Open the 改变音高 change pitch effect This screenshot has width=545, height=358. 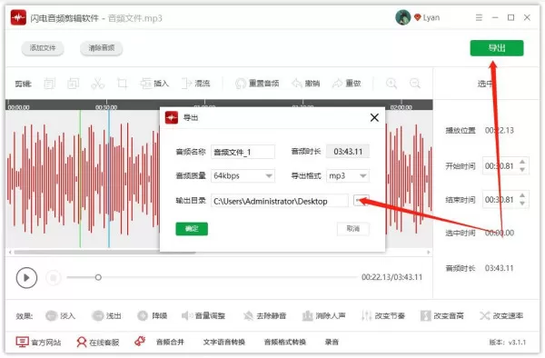[442, 315]
